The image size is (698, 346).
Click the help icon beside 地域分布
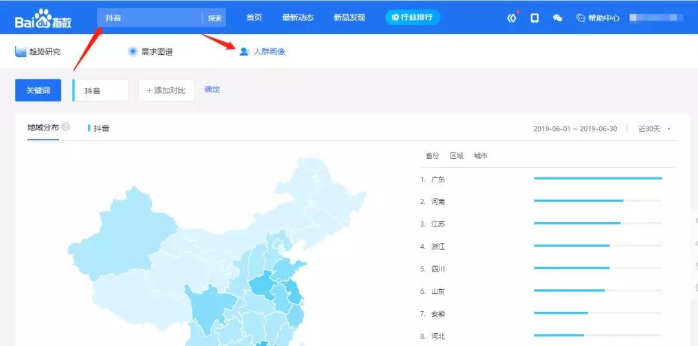coord(66,127)
